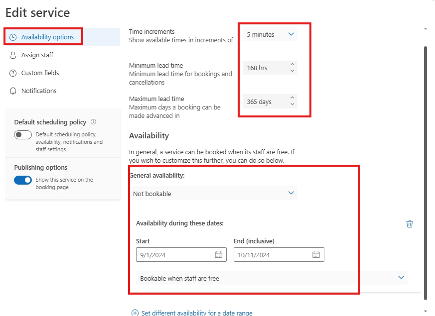Toggle the Default scheduling policy switch
This screenshot has height=316, width=435.
click(23, 135)
